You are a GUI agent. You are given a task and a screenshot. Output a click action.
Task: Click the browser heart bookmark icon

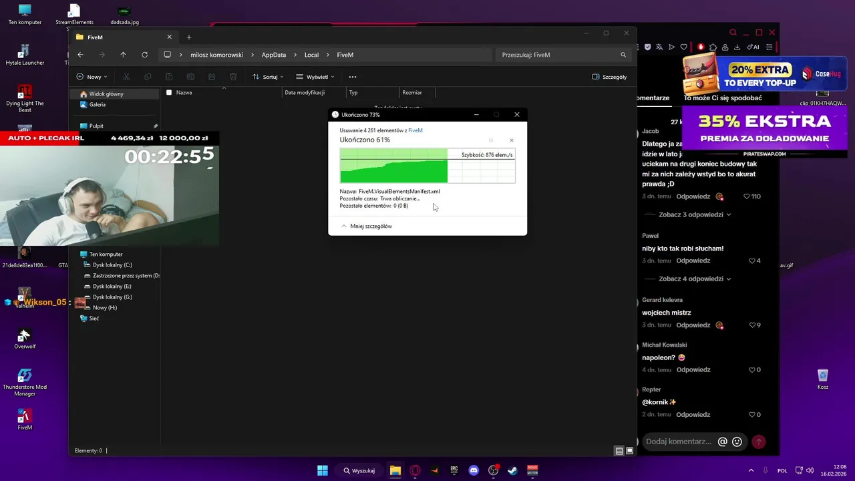point(683,47)
